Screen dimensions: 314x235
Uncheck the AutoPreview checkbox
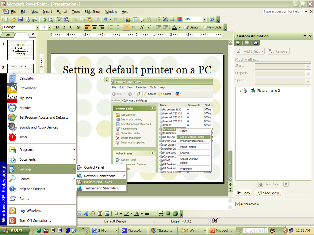238,204
